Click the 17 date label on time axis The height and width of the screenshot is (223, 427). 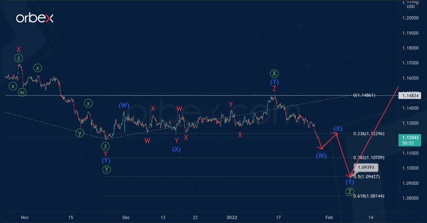pyautogui.click(x=278, y=217)
